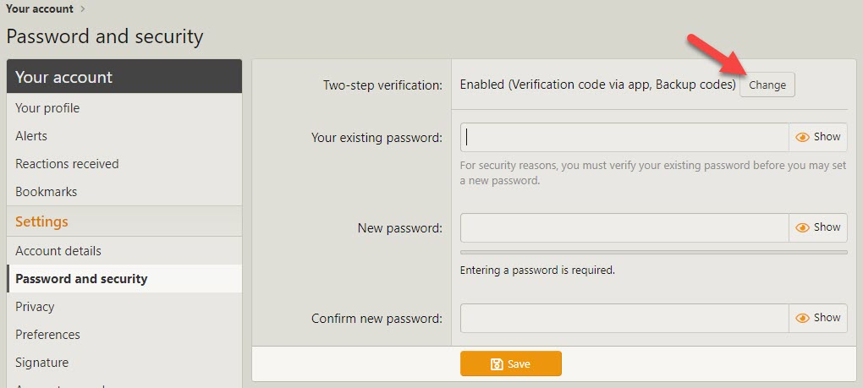Viewport: 863px width, 388px height.
Task: Open Account details settings
Action: [58, 251]
